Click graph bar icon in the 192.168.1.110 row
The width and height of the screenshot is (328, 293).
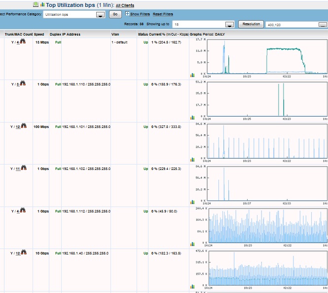point(192,118)
